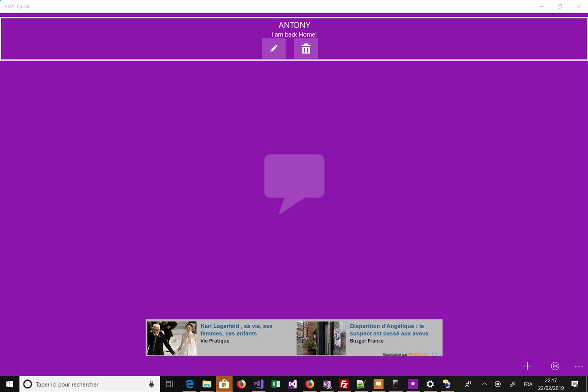The width and height of the screenshot is (588, 392).
Task: Click the AdChoices icon on the ad banner
Action: (436, 354)
